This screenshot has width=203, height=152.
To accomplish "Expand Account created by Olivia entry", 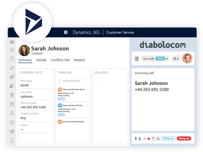I will coord(87,122).
